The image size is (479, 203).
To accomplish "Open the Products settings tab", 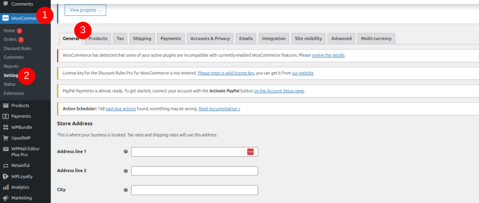I will point(98,38).
